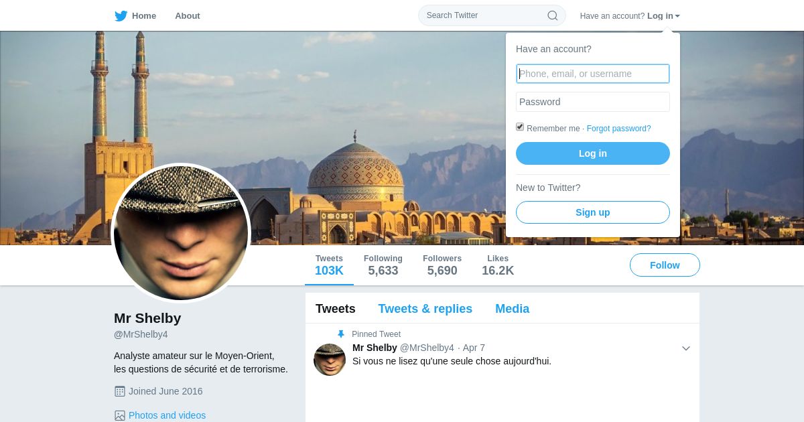Switch to the Media tab
The height and width of the screenshot is (422, 804).
click(x=513, y=309)
